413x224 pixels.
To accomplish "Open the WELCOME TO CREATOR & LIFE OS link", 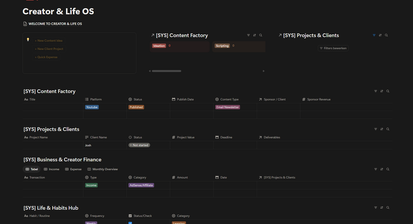I will pos(55,24).
